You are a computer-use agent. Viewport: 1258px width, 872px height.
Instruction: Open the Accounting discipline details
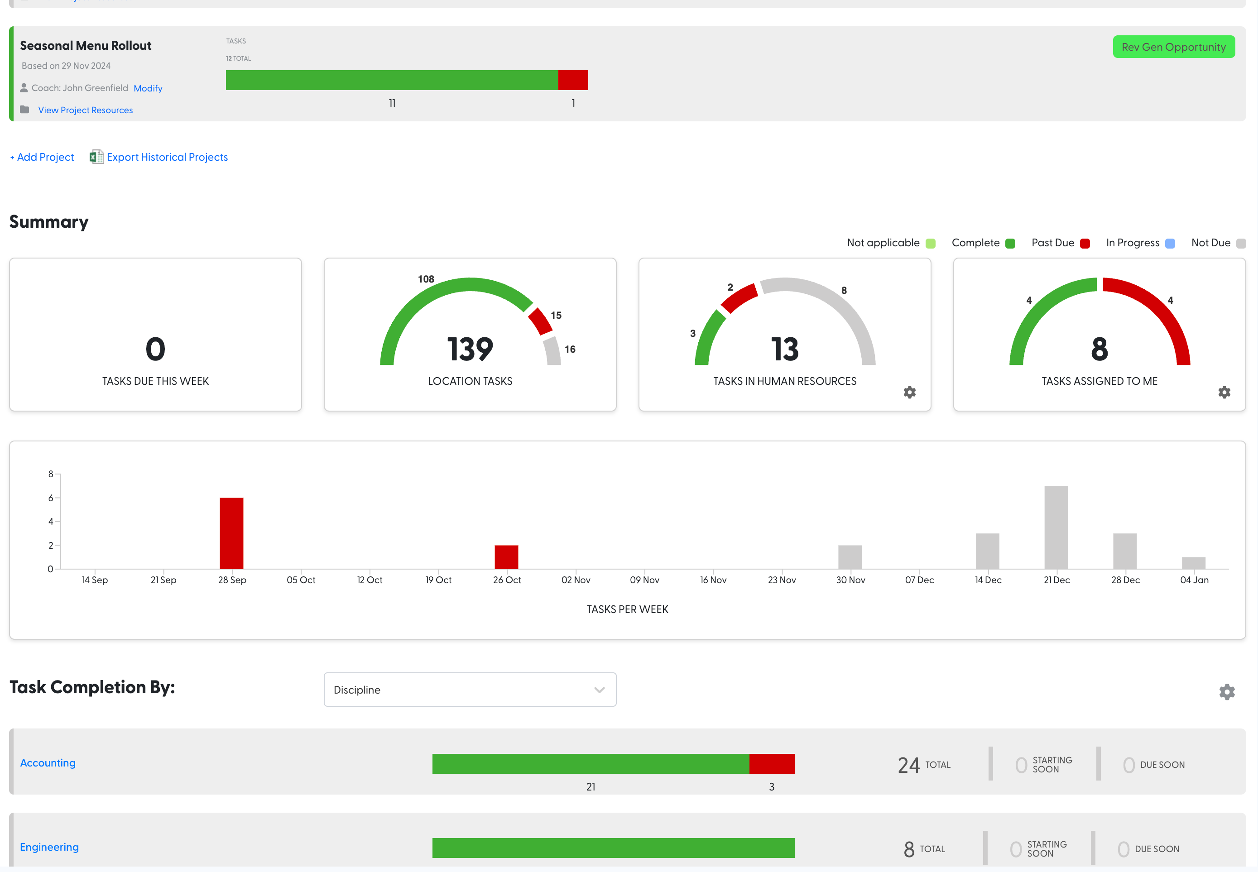pos(48,763)
